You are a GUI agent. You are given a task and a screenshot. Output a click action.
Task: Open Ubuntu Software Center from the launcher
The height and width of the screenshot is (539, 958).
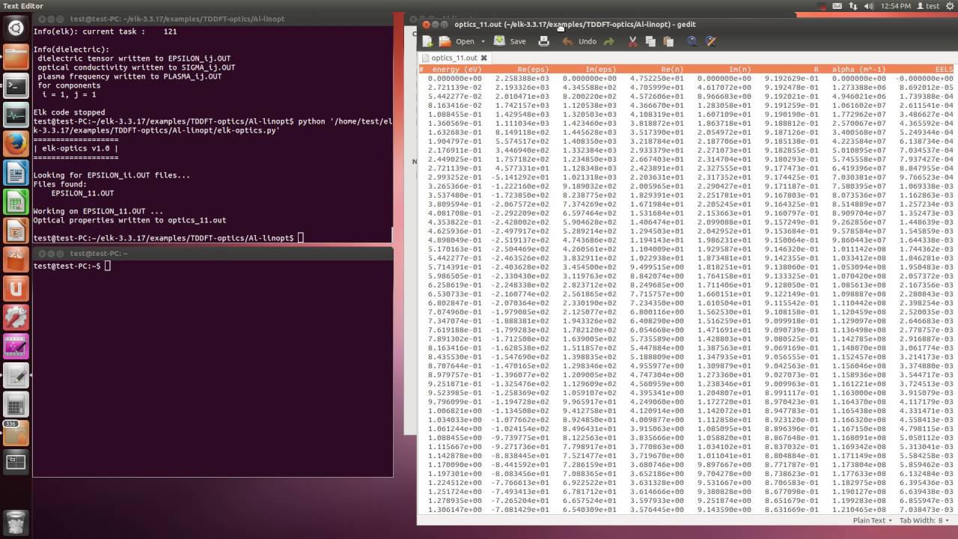(x=16, y=259)
